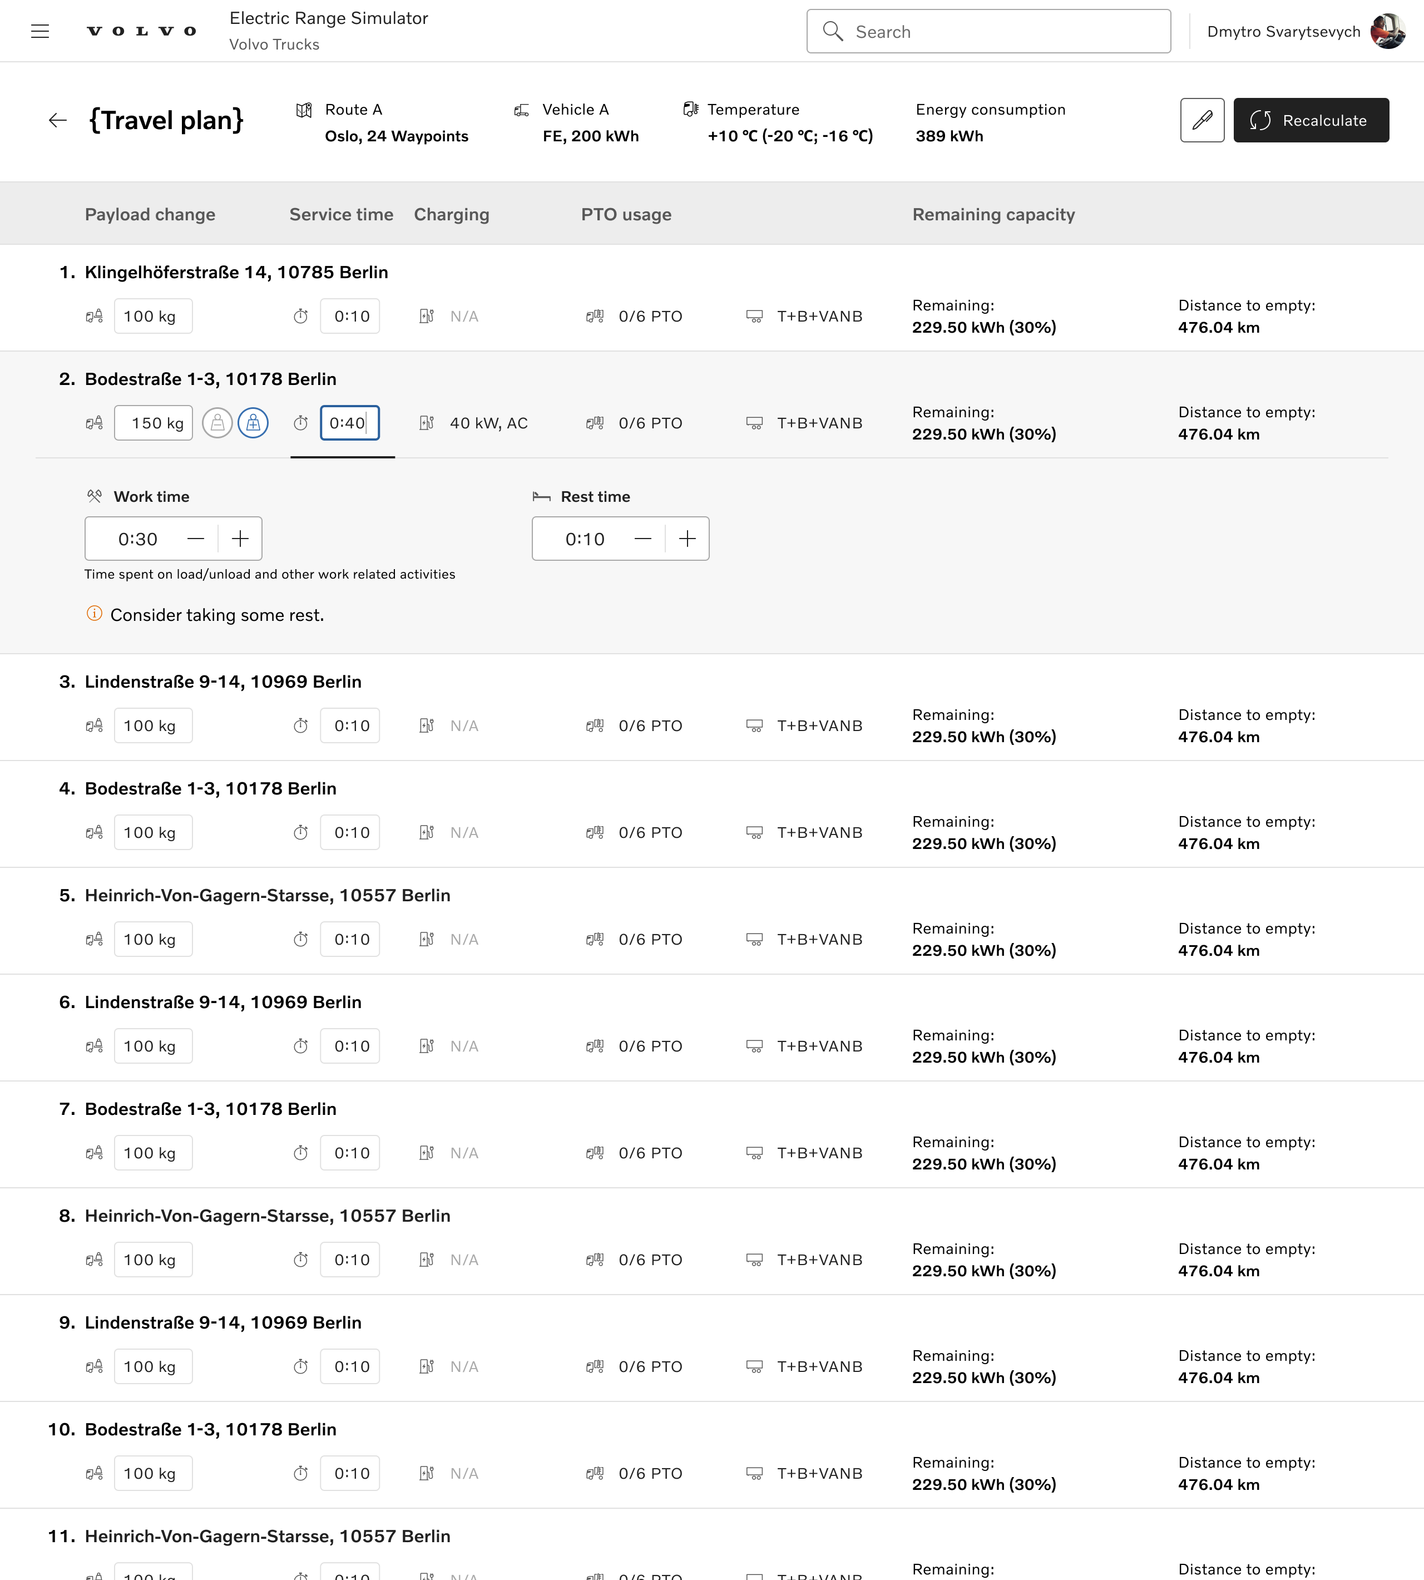Click the orange info warning icon
The image size is (1424, 1580).
[x=94, y=614]
